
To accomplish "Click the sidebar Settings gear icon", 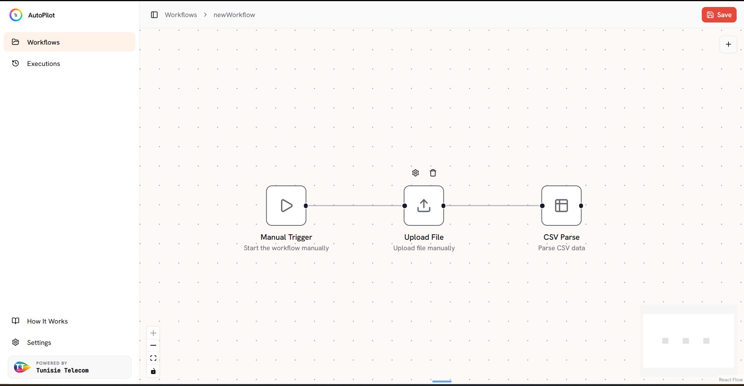I will 16,342.
